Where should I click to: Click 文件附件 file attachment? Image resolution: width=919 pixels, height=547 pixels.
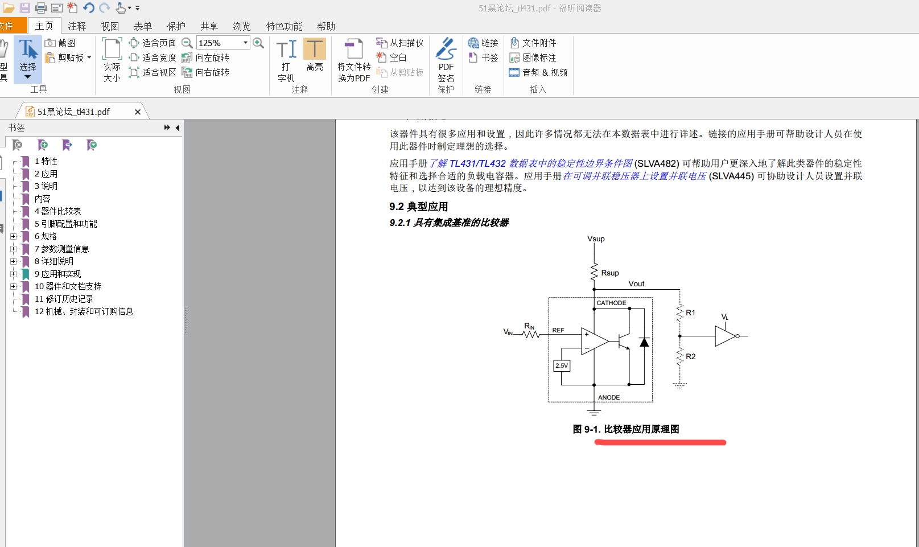533,43
